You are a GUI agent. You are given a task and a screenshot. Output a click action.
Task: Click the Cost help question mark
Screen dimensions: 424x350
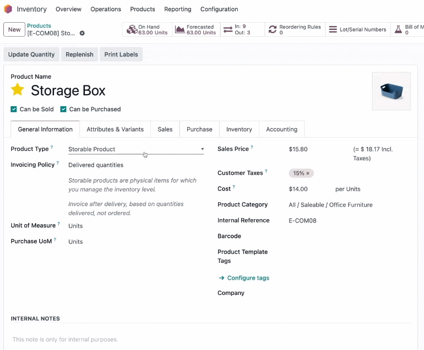point(233,187)
